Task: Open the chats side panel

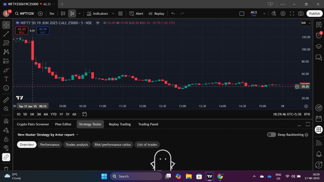Action: click(x=319, y=58)
